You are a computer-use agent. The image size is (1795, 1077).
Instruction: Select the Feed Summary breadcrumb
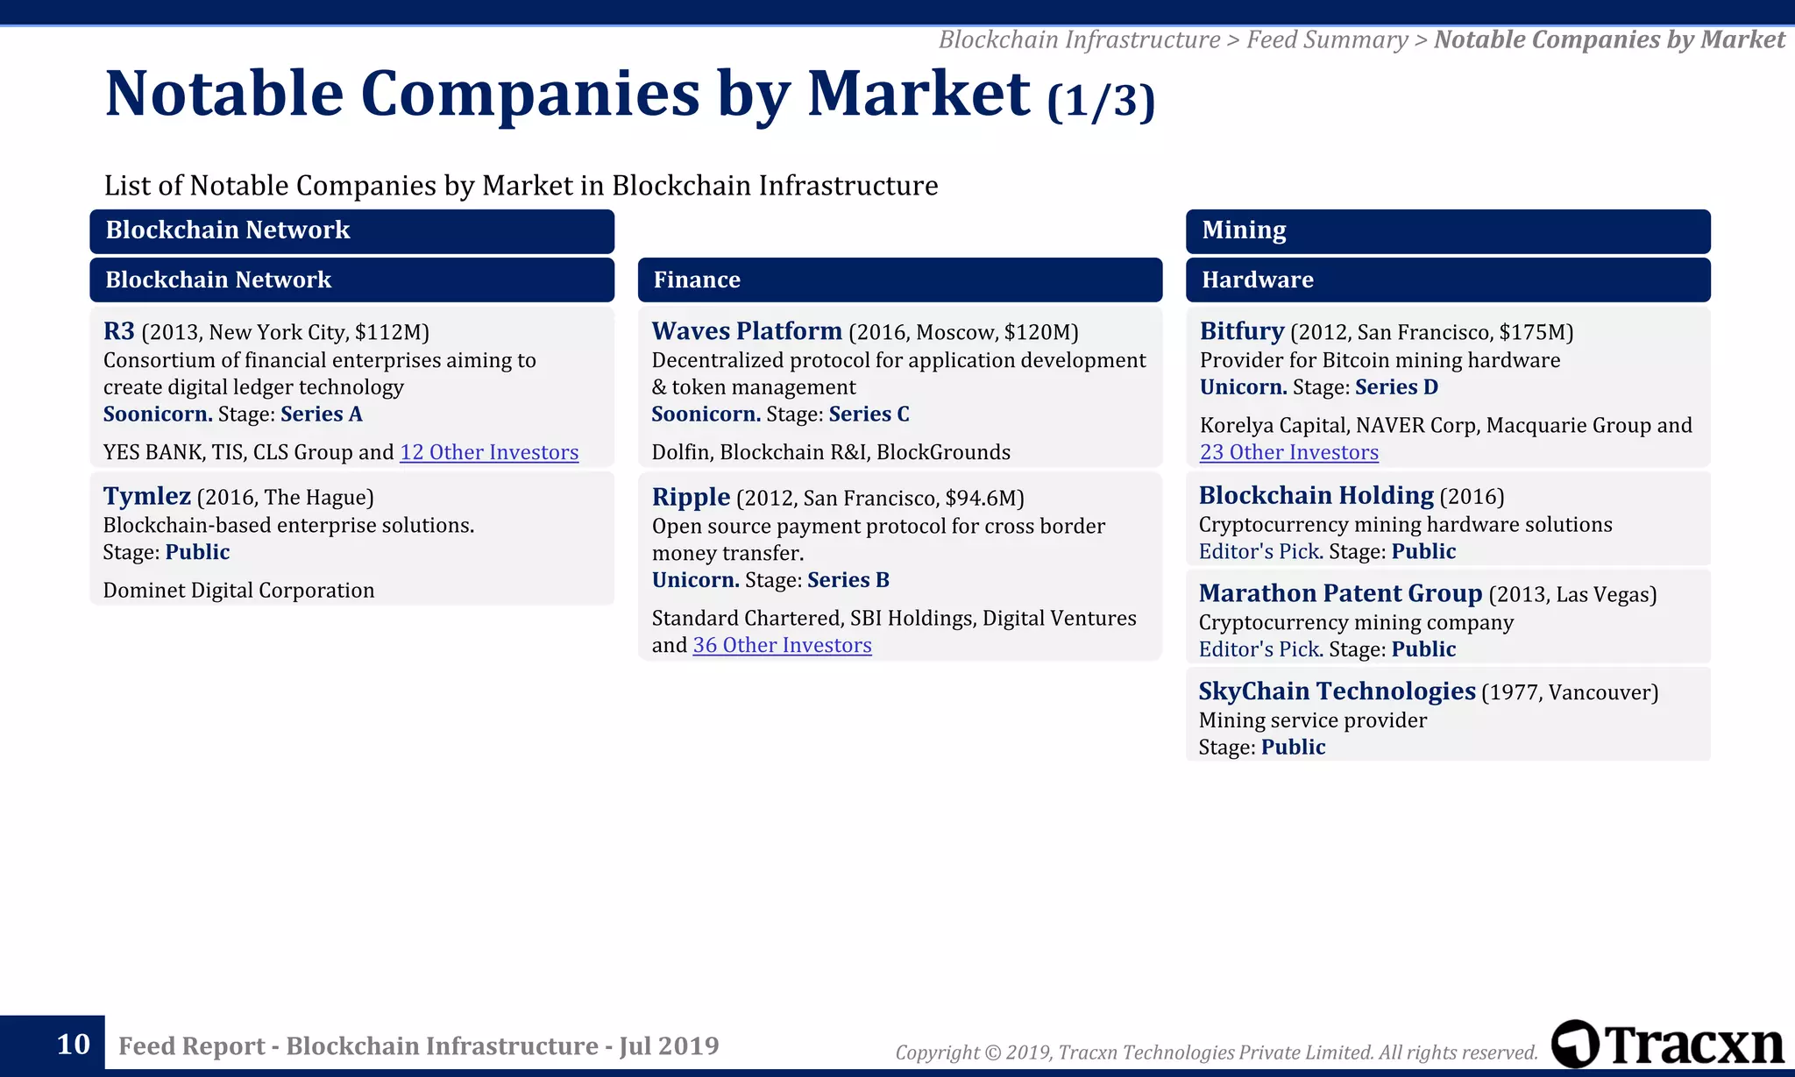(1327, 39)
